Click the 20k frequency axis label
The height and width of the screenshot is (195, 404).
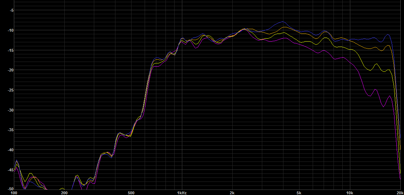click(400, 193)
